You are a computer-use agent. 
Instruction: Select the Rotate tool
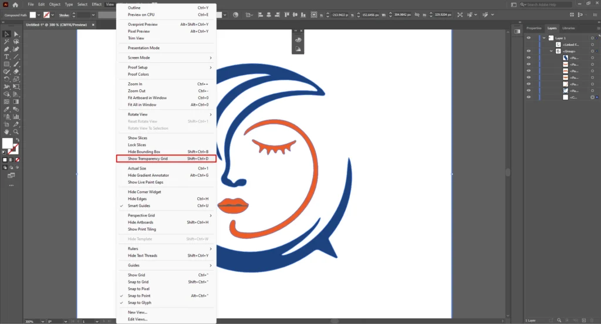pos(6,79)
